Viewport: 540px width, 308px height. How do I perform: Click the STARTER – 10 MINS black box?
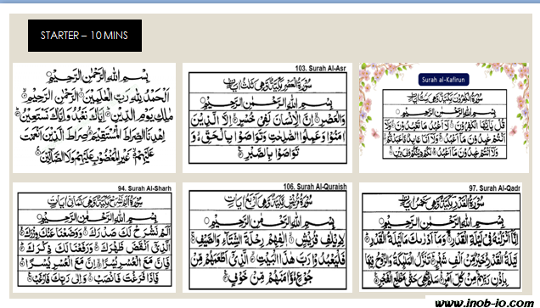pyautogui.click(x=85, y=36)
